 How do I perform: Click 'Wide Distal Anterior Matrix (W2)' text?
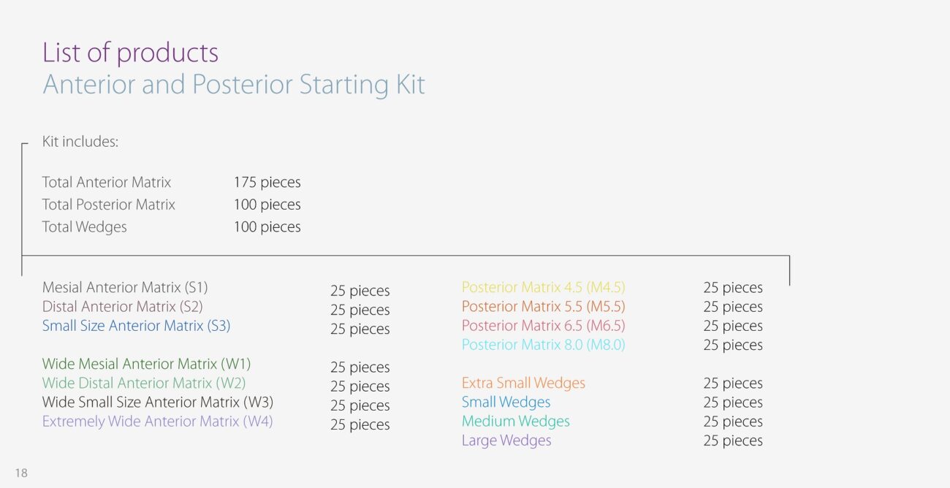tap(144, 383)
